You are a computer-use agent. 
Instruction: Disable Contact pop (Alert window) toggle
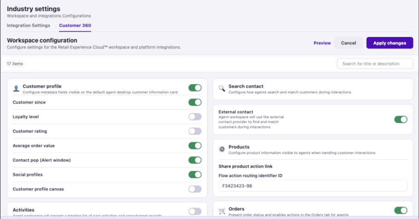195,160
